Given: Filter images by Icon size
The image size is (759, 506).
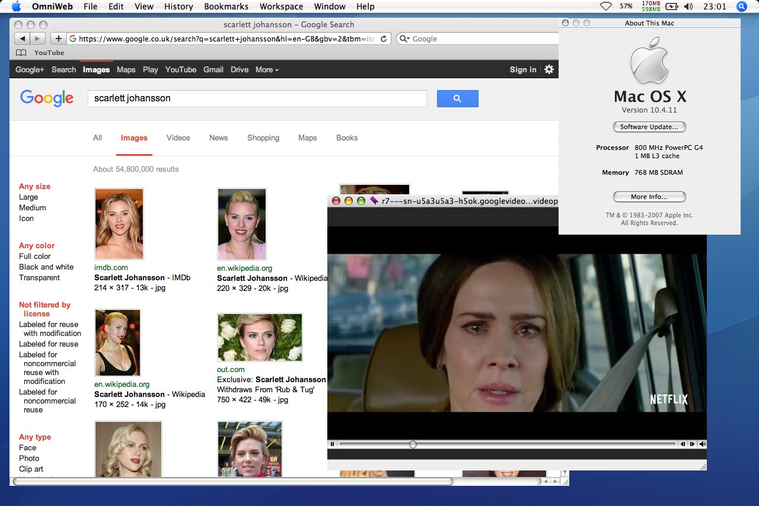Looking at the screenshot, I should (27, 218).
